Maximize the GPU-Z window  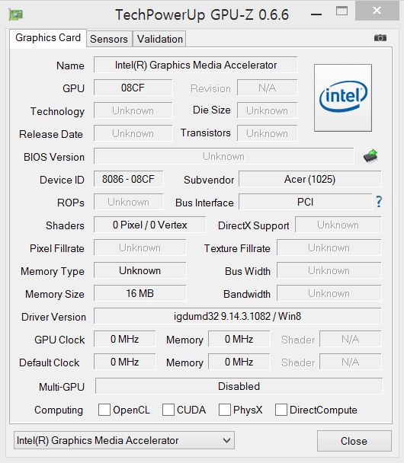click(342, 11)
